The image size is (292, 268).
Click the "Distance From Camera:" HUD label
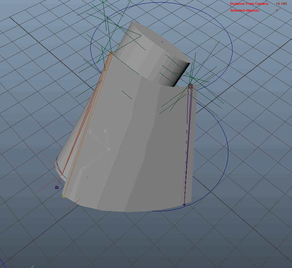(x=249, y=3)
